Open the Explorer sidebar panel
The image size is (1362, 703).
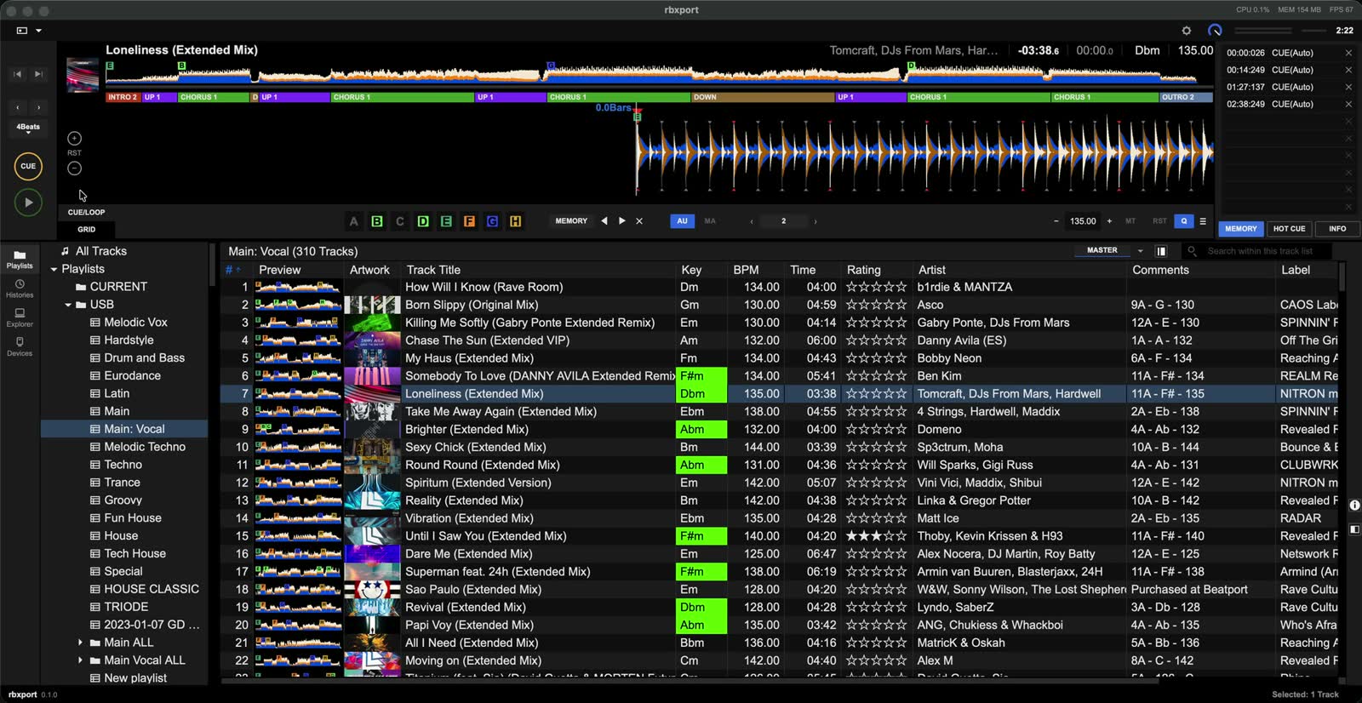(x=20, y=317)
